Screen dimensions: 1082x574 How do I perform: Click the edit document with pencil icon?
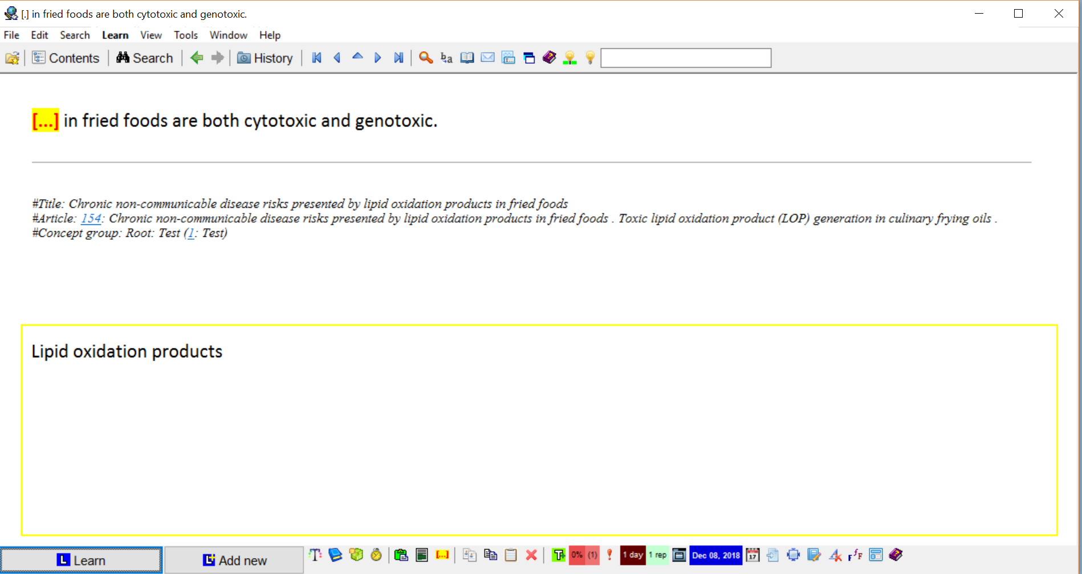pos(814,555)
